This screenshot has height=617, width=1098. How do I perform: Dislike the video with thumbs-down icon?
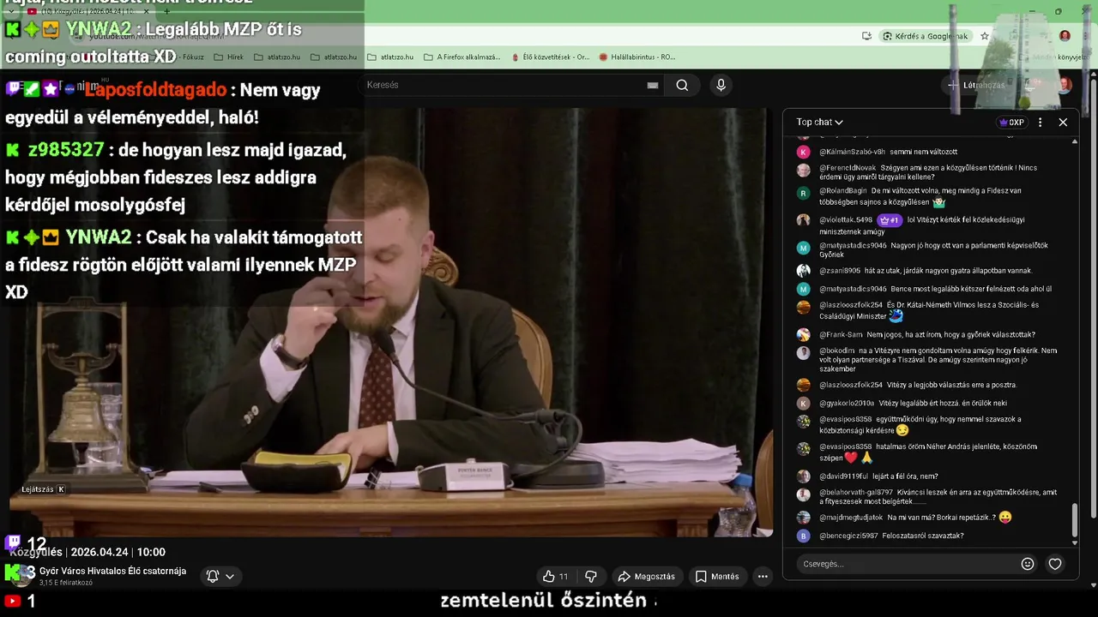[591, 577]
